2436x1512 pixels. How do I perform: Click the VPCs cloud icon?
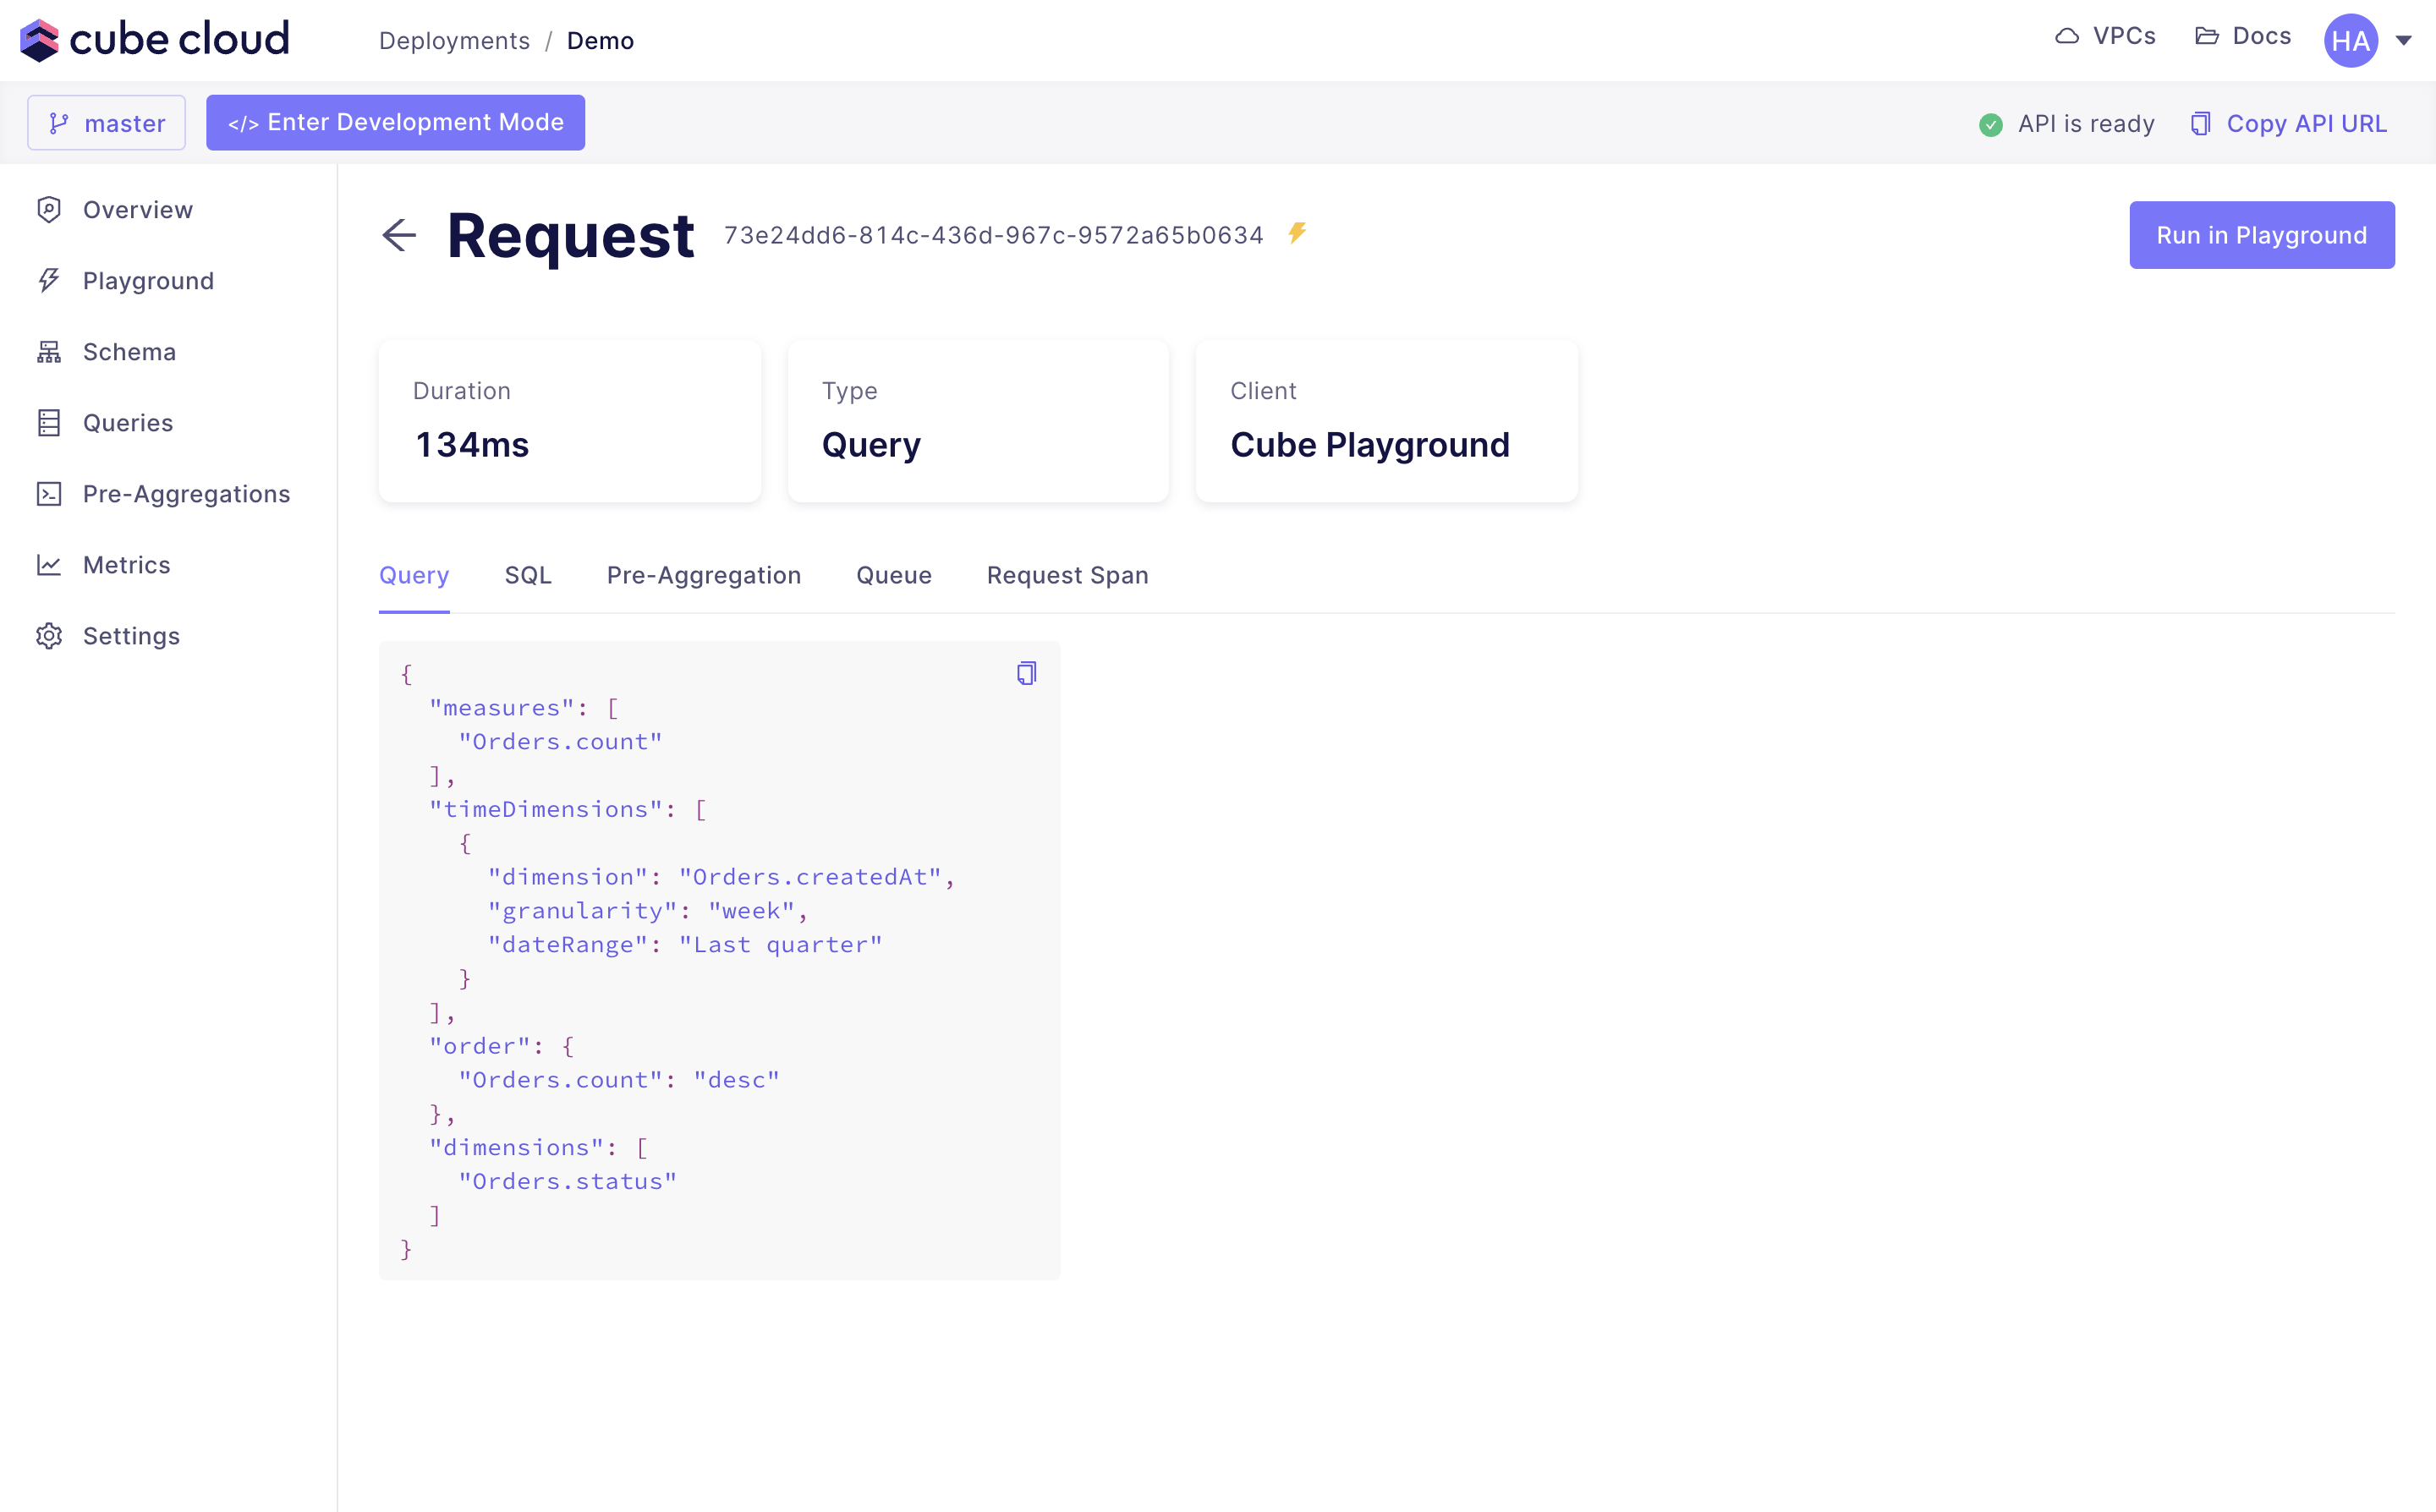pyautogui.click(x=2066, y=36)
